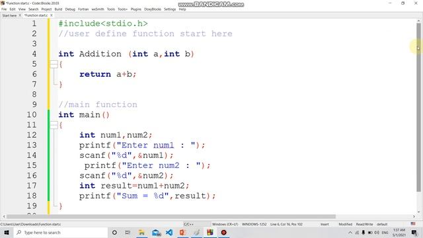The height and width of the screenshot is (238, 423).
Task: Open the Mail app from the taskbar
Action: point(156,232)
